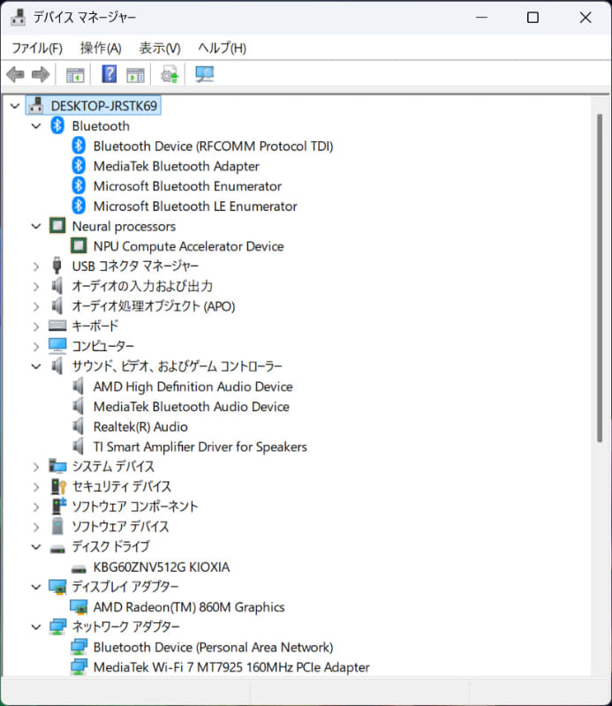Click the AMD Radeon 860M display icon
Image resolution: width=612 pixels, height=706 pixels.
pos(79,607)
